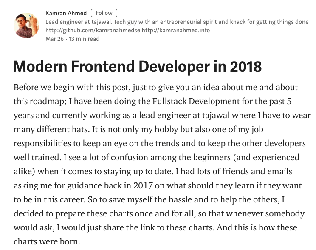Click the word "Developer" in the headline

174,67
